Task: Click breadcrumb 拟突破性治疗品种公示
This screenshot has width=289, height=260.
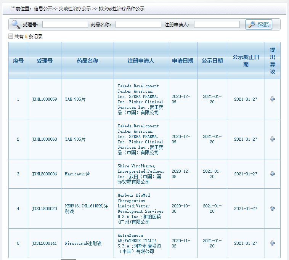Action: tap(122, 9)
